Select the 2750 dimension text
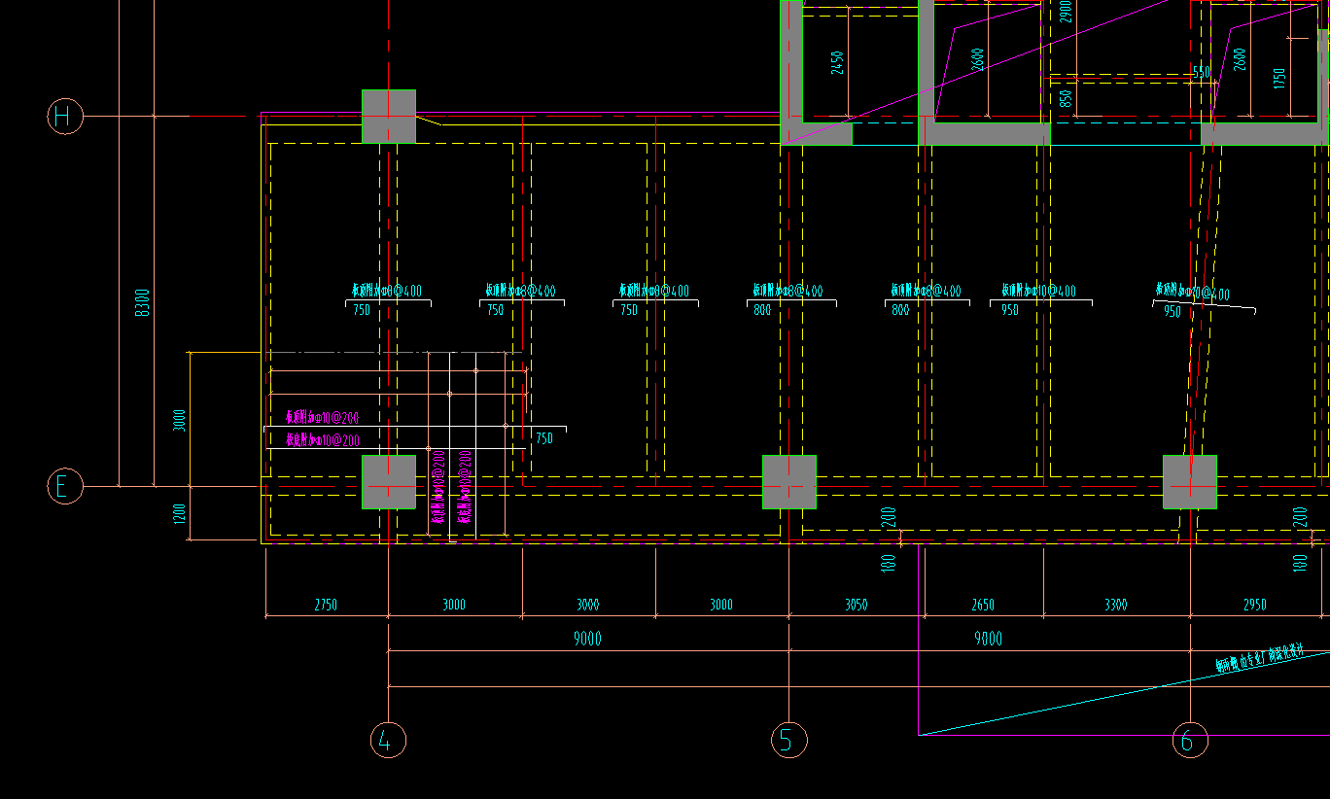 tap(326, 605)
